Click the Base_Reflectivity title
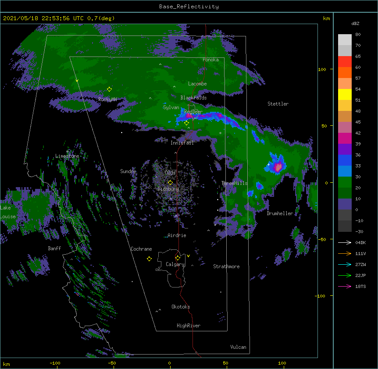Viewport: 378px width, 369px height. click(x=189, y=7)
